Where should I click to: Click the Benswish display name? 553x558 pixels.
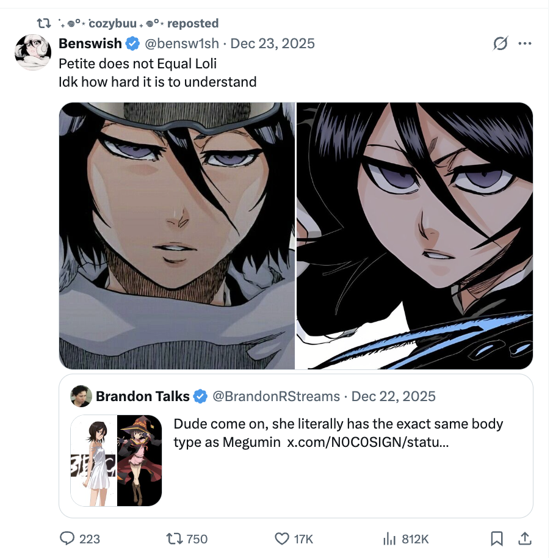(x=90, y=43)
